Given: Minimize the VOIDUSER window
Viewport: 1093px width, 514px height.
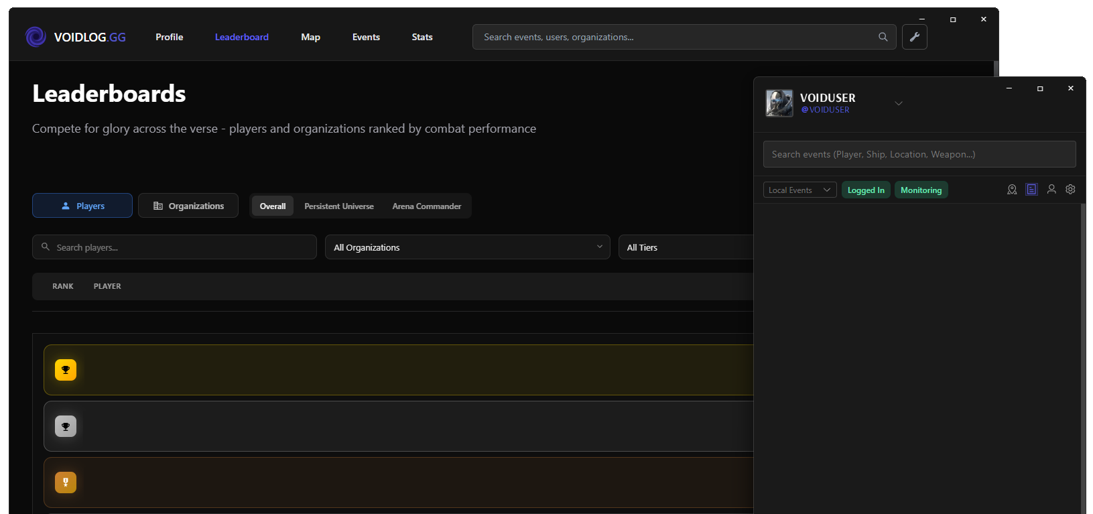Looking at the screenshot, I should click(x=1009, y=88).
